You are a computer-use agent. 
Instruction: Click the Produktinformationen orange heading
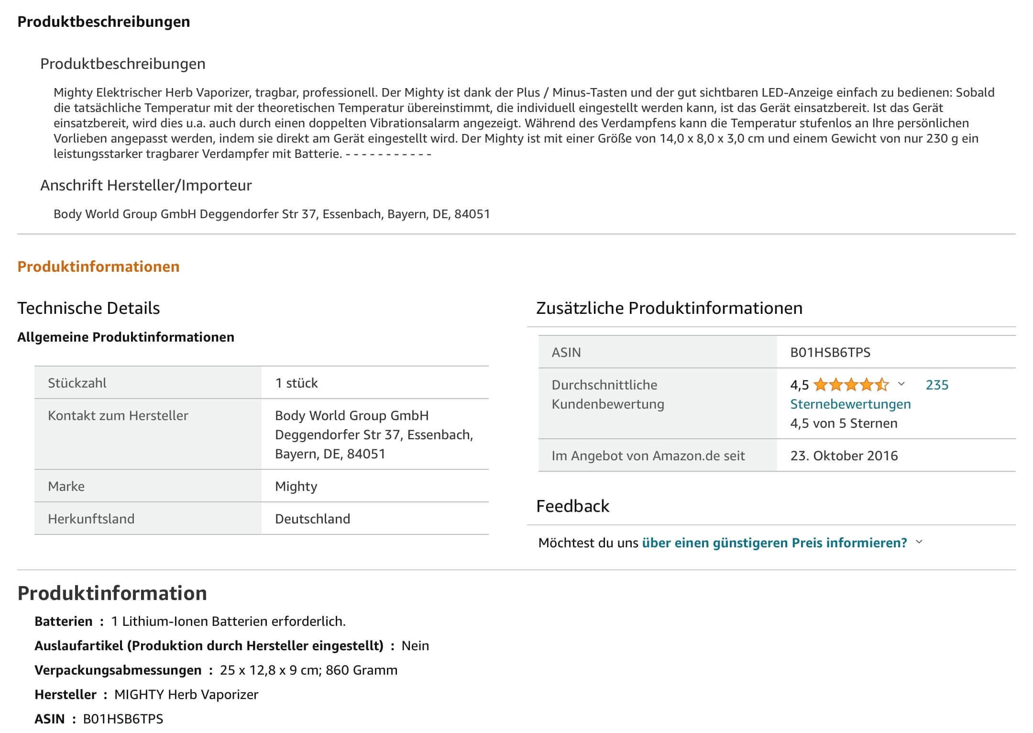tap(99, 267)
